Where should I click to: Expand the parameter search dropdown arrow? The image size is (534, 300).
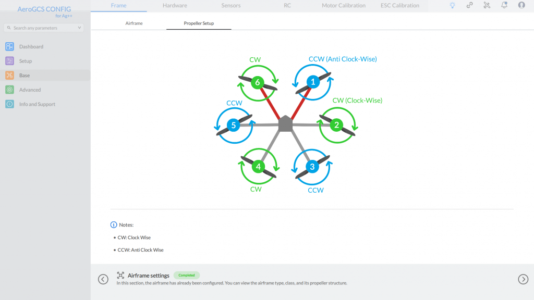pyautogui.click(x=79, y=28)
